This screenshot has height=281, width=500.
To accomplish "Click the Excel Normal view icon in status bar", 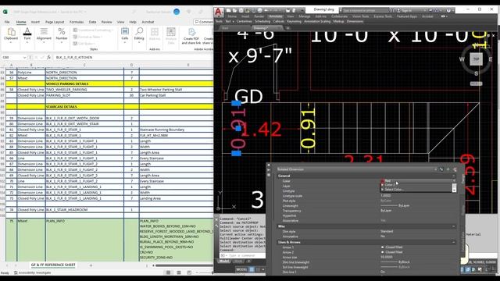I will pyautogui.click(x=169, y=272).
